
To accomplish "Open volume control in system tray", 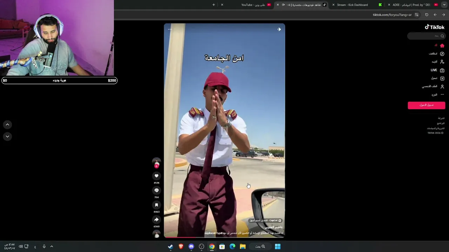I will (x=21, y=246).
